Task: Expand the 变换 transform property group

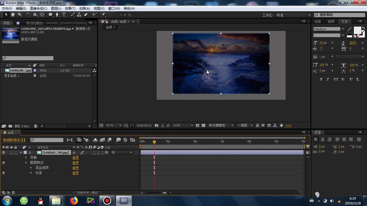Action: coord(26,158)
